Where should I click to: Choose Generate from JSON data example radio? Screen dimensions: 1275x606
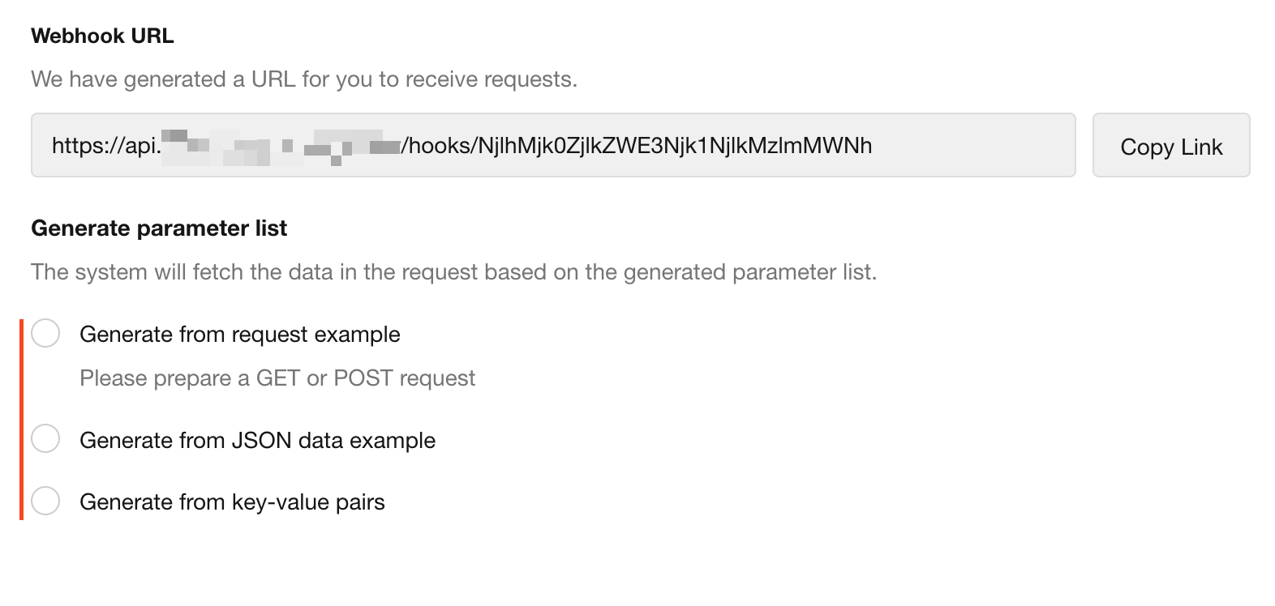[x=45, y=438]
